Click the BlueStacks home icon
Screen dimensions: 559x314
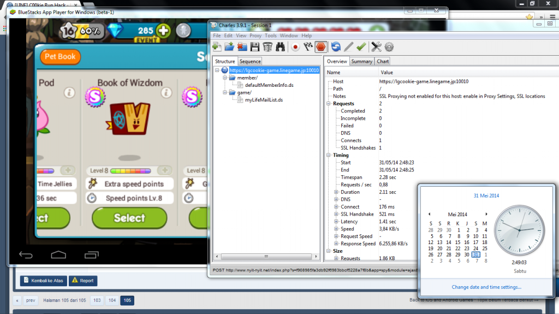pyautogui.click(x=58, y=254)
